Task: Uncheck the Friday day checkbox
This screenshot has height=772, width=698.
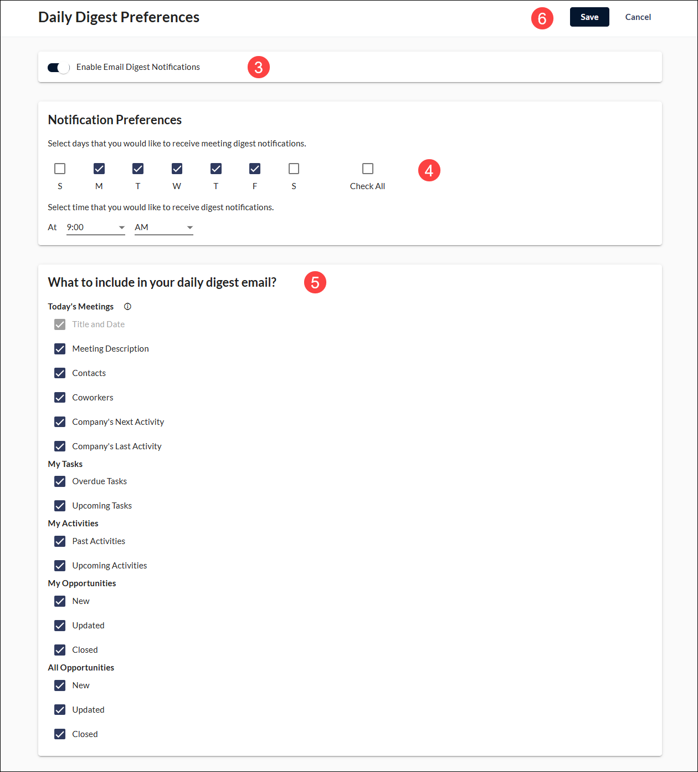Action: [255, 169]
